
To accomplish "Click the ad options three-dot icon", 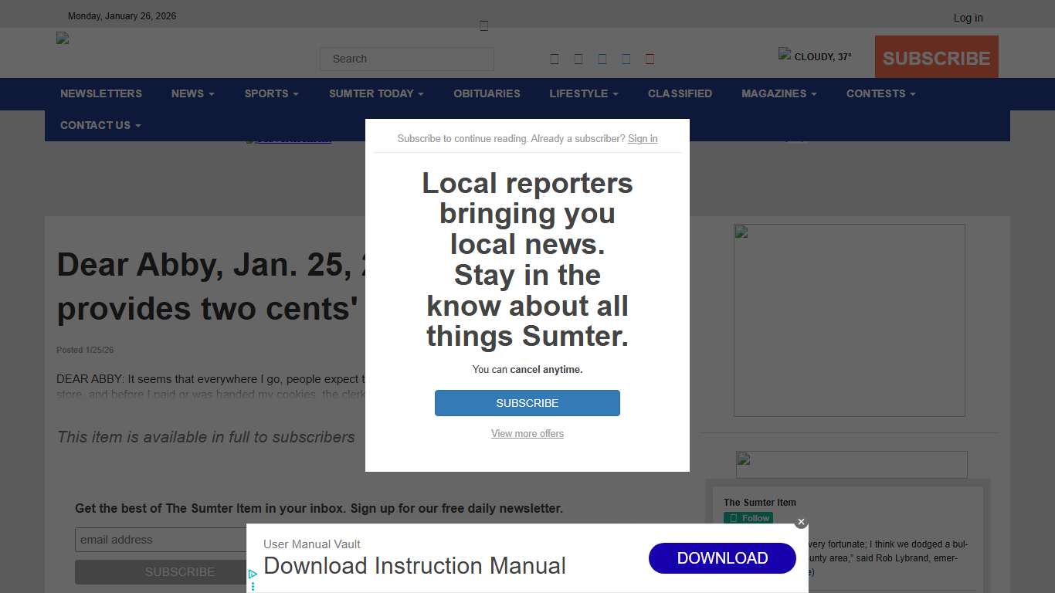I will pyautogui.click(x=253, y=586).
